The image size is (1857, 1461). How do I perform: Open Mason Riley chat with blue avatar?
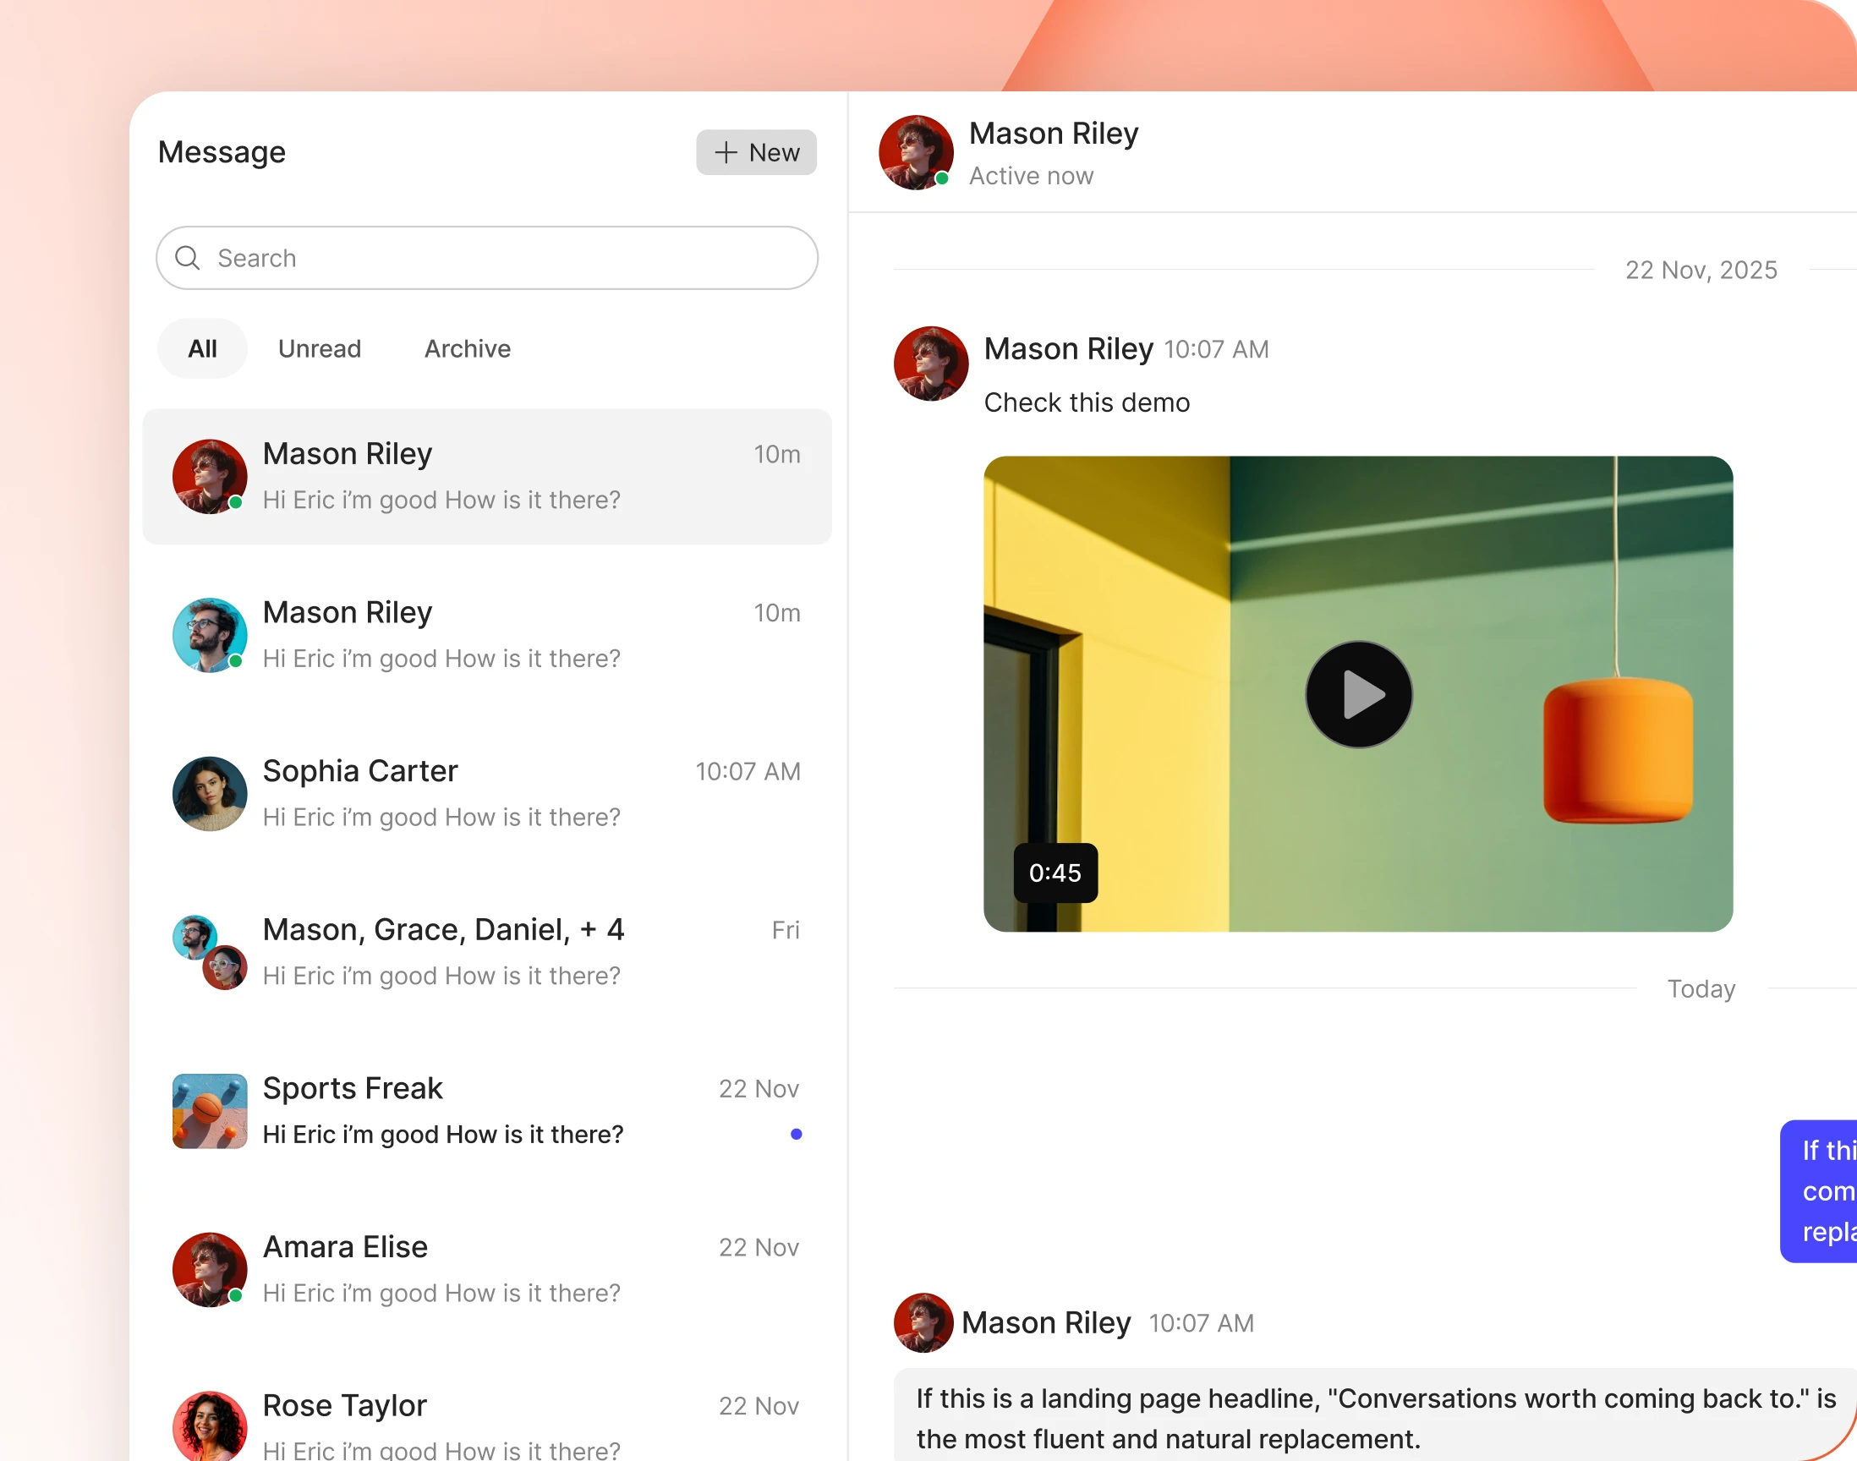487,635
